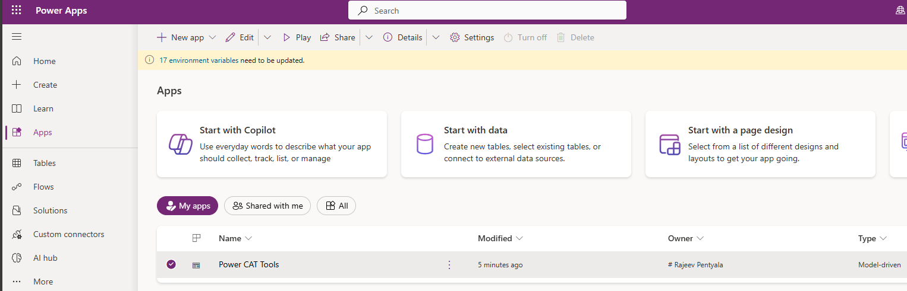Click the Start with data card
Screen dimensions: 907x291
coord(516,144)
